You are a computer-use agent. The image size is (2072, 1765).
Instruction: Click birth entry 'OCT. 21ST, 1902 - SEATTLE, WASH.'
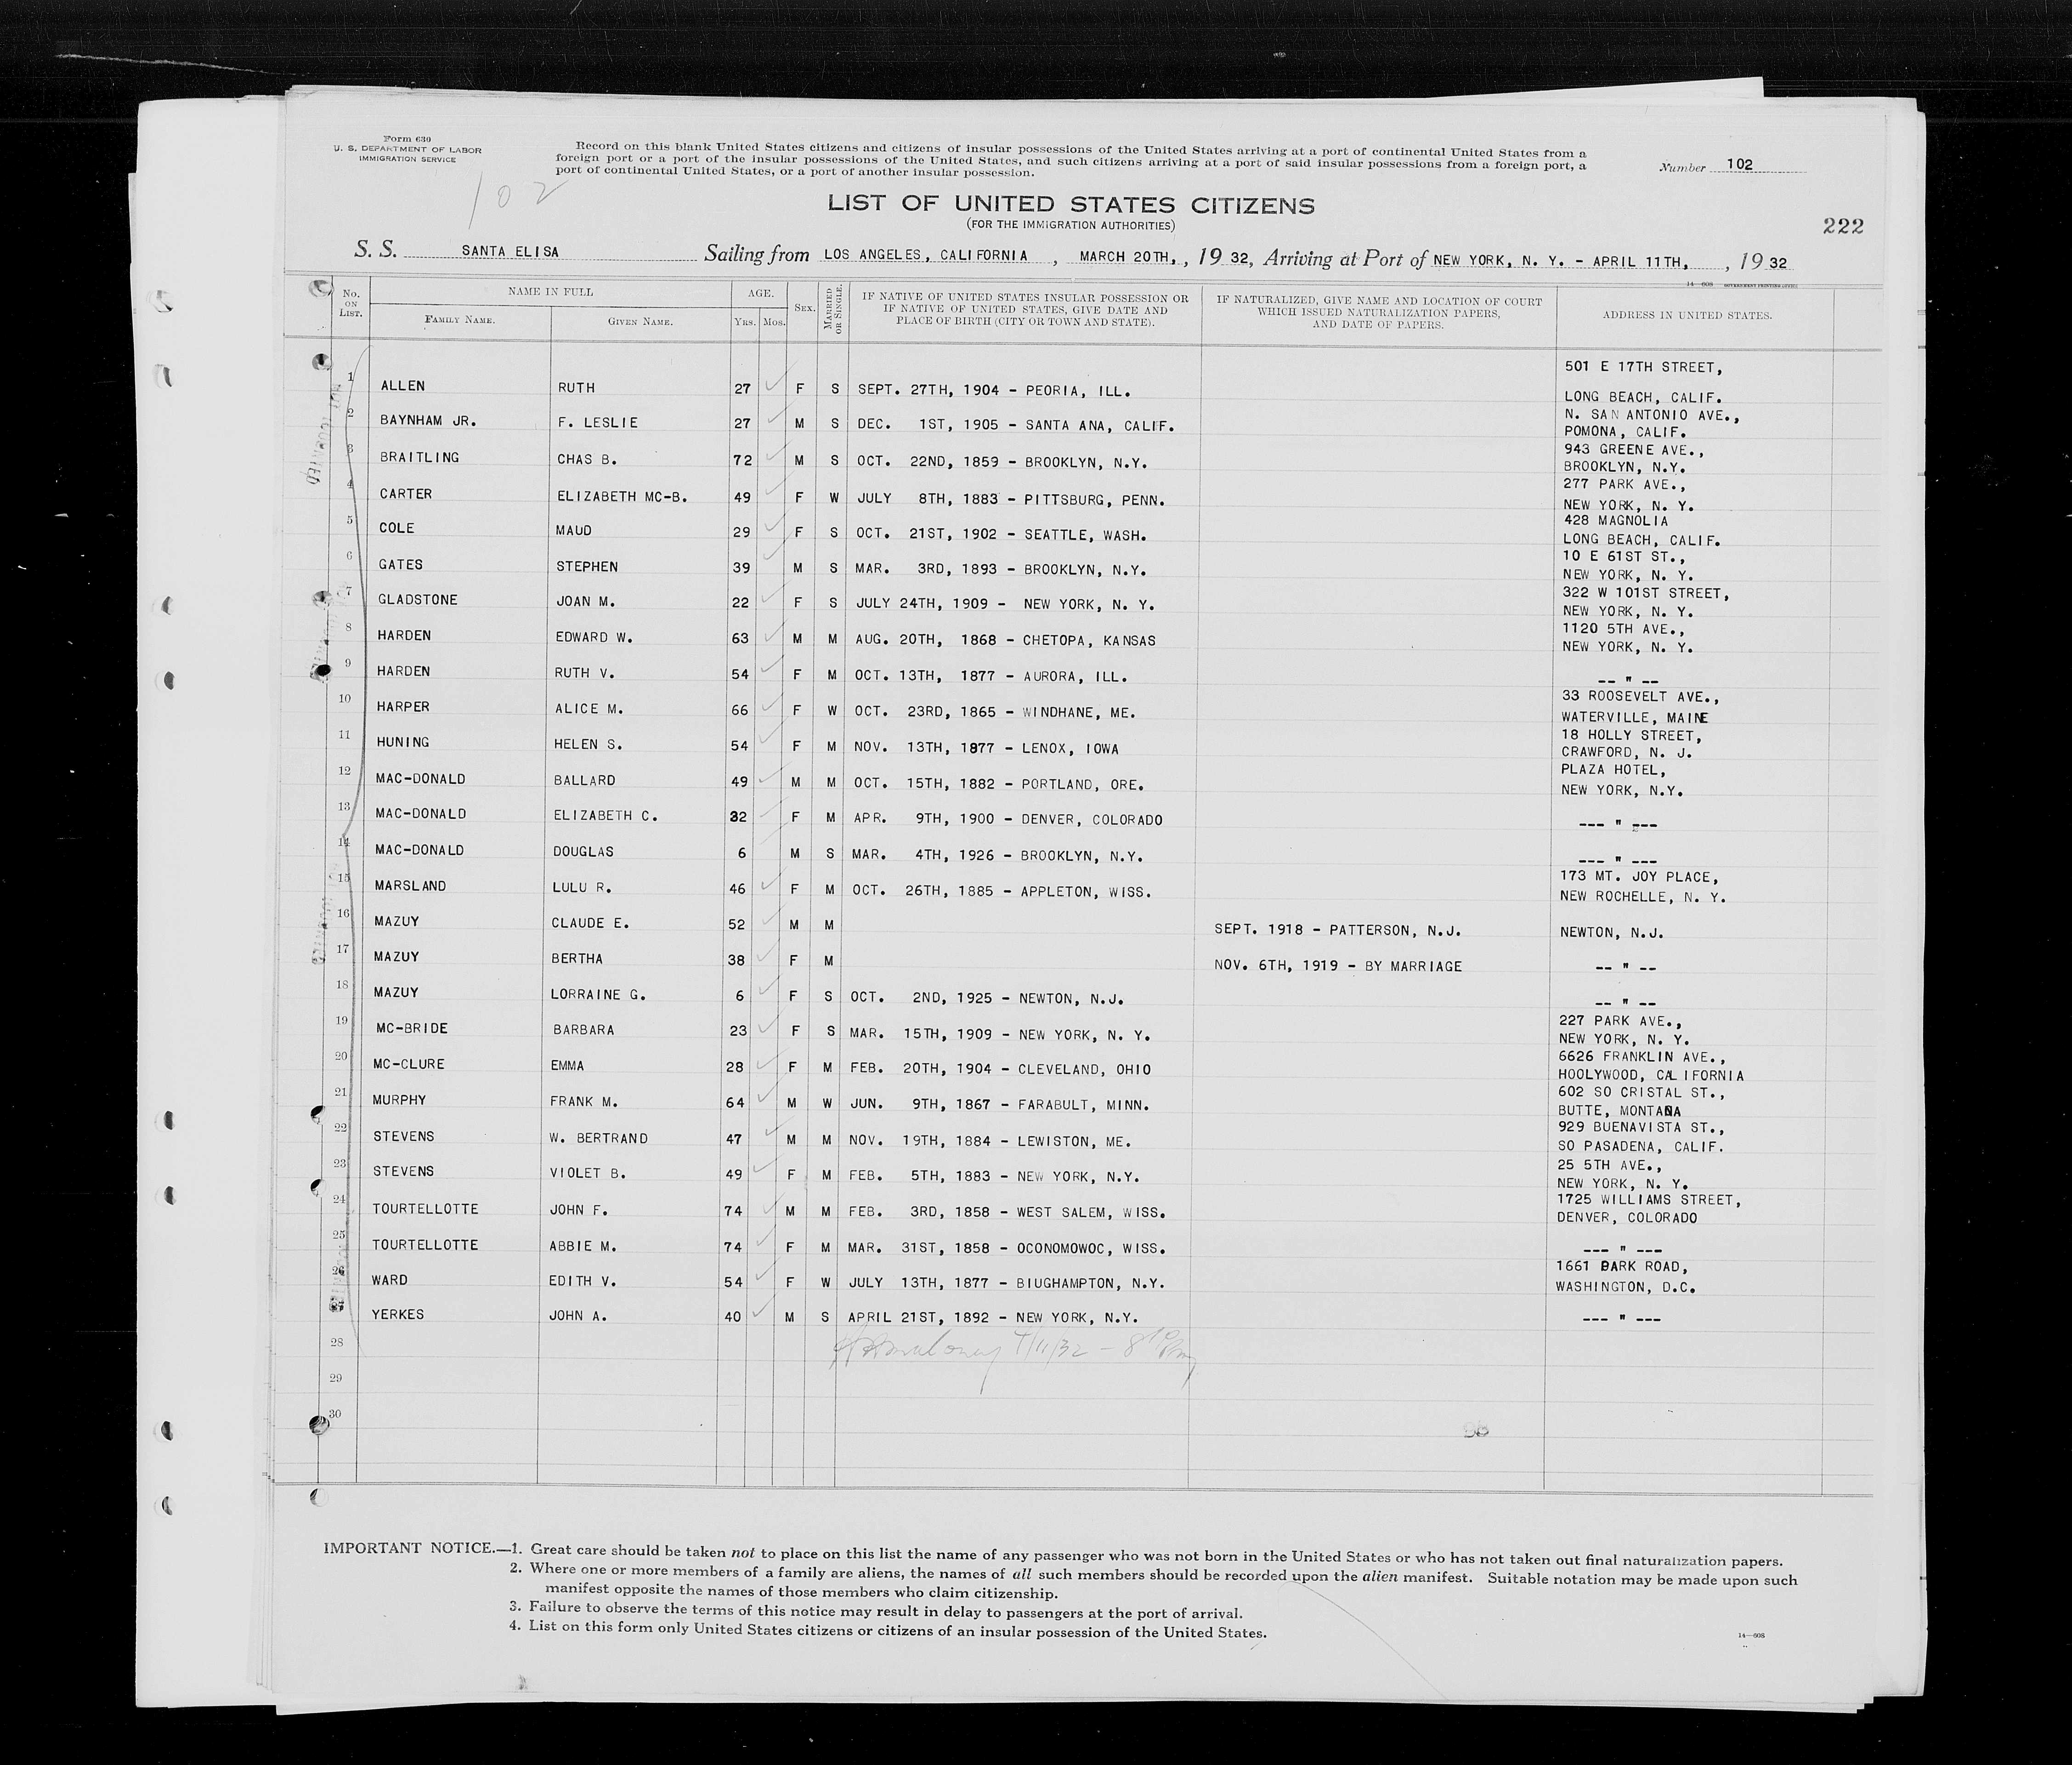point(1000,534)
